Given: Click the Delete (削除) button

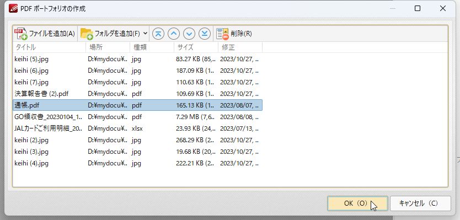Looking at the screenshot, I should [234, 34].
